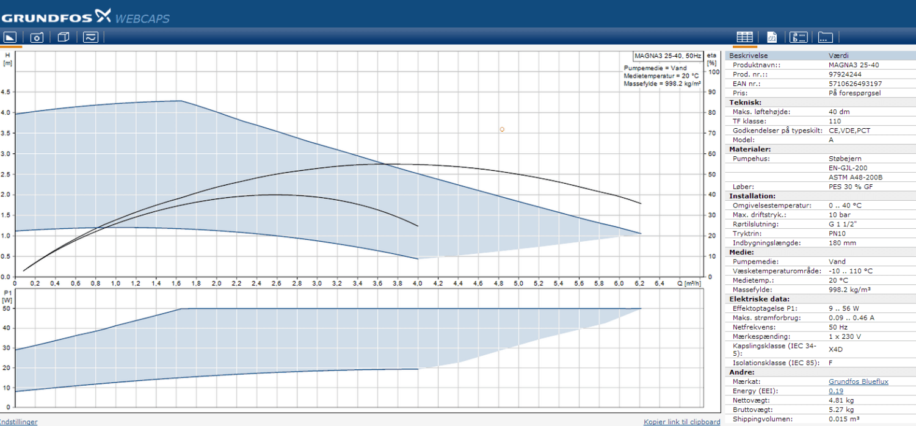Click the Pris value På forespørgsel
Screen dimensions: 916x426
coord(854,93)
